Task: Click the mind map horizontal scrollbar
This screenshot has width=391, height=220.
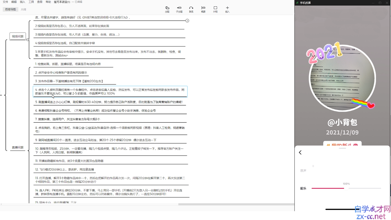Action: [236, 204]
